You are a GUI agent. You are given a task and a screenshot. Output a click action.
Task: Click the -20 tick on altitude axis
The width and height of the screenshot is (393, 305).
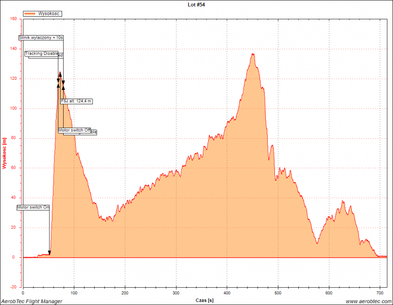[14, 287]
